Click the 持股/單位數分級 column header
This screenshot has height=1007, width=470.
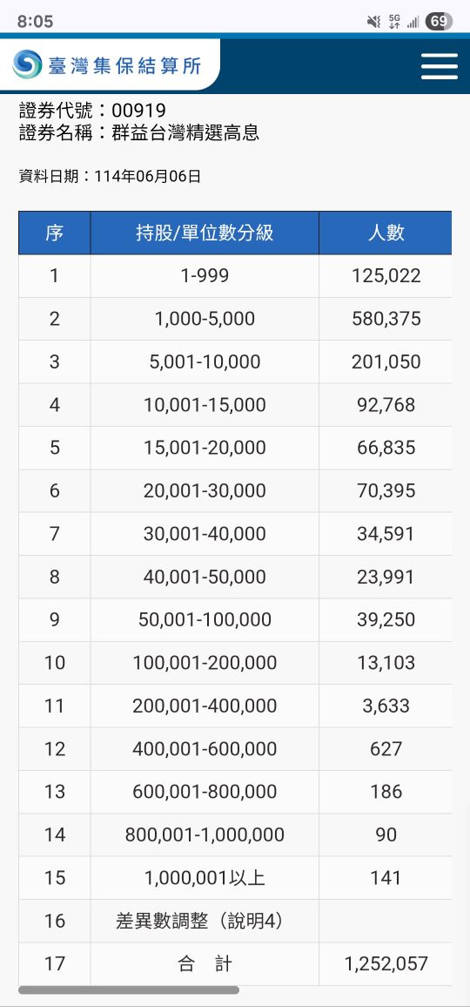point(205,233)
